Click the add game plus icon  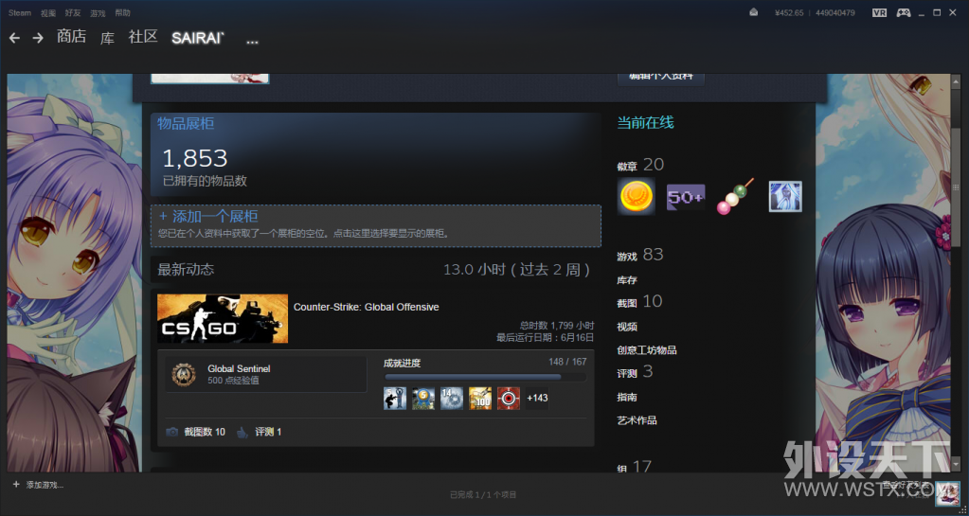(x=16, y=485)
